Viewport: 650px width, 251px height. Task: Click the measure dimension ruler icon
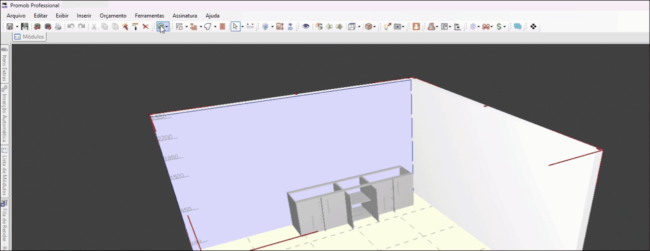(x=250, y=26)
